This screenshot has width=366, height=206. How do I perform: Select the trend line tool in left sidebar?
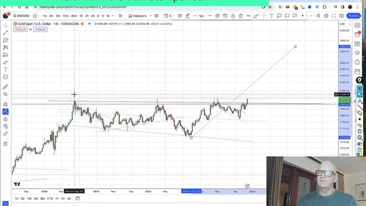[x=6, y=33]
